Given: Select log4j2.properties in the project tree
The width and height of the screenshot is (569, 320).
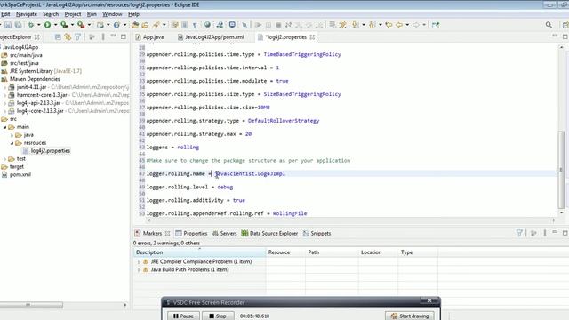Looking at the screenshot, I should [x=51, y=150].
